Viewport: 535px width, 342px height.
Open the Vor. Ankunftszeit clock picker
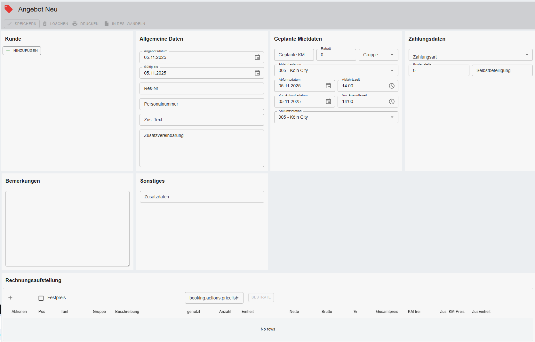coord(392,101)
